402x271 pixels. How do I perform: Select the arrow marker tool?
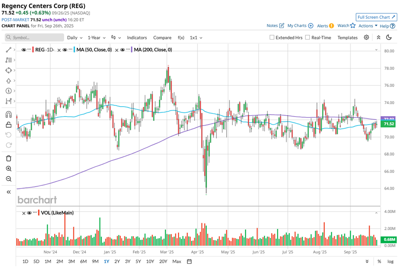9,81
